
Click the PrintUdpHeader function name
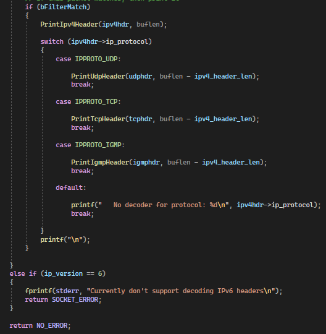click(98, 76)
